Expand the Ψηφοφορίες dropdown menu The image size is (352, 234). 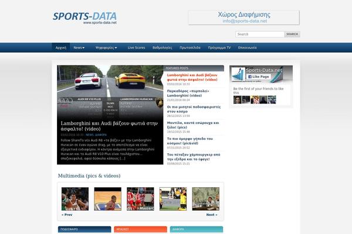pyautogui.click(x=106, y=48)
